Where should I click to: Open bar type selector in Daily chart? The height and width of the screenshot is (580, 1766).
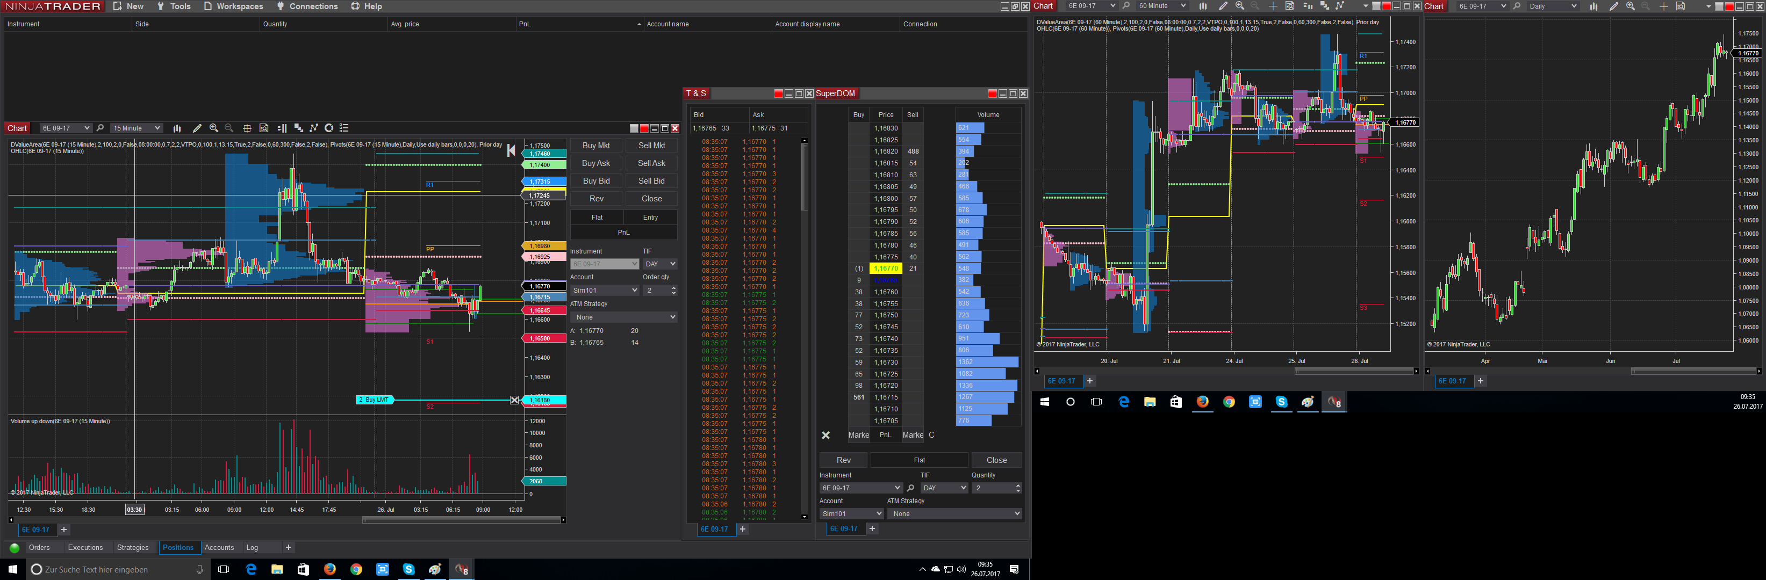(1593, 6)
